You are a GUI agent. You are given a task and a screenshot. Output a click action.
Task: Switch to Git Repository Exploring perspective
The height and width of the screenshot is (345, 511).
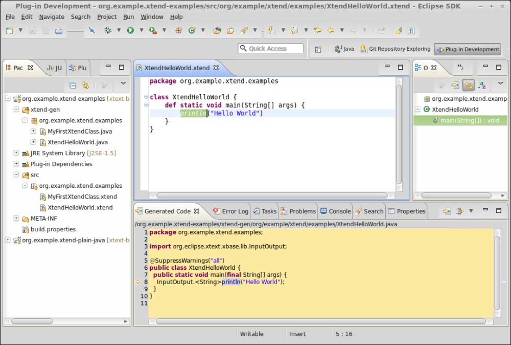tap(395, 49)
